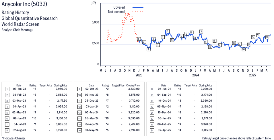
Task: Select chart marker 16 on the graph
Action: 214,41
